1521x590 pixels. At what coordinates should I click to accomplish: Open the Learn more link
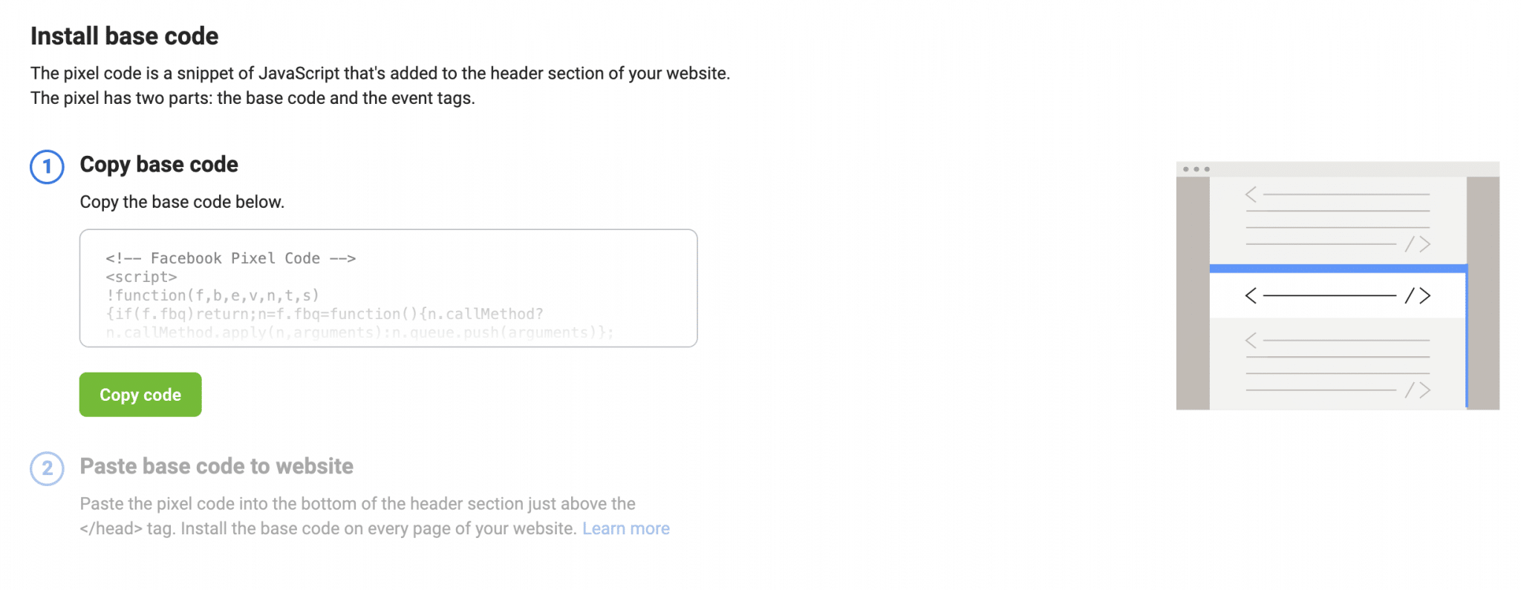[x=626, y=528]
